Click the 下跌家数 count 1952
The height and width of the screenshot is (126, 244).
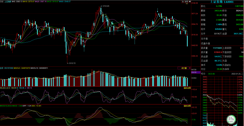[241, 56]
